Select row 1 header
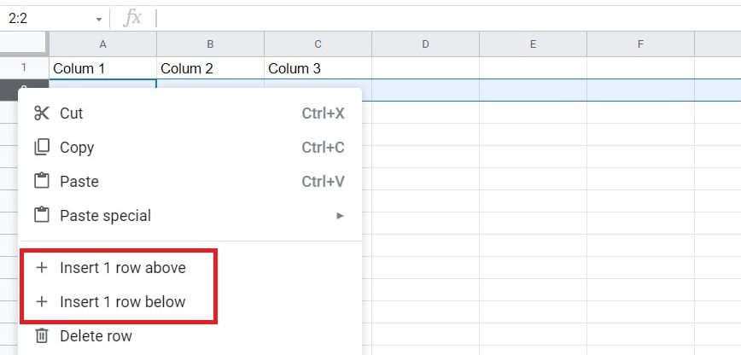Viewport: 741px width, 355px height. (x=24, y=67)
